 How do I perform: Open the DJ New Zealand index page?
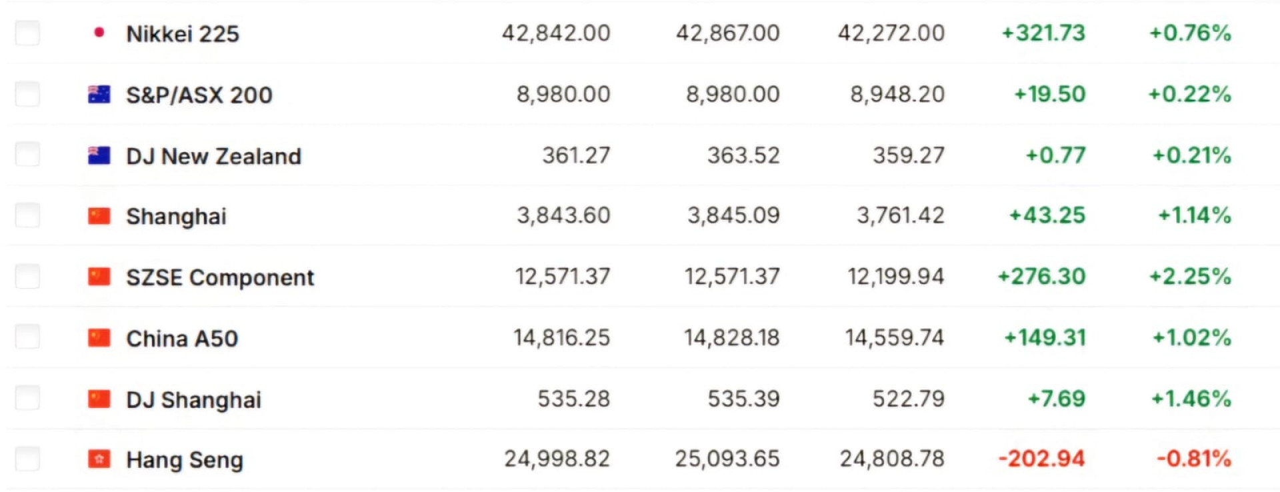[x=214, y=156]
